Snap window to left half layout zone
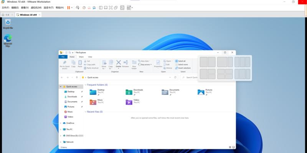Screen dimensions: 307x153 pos(204,62)
